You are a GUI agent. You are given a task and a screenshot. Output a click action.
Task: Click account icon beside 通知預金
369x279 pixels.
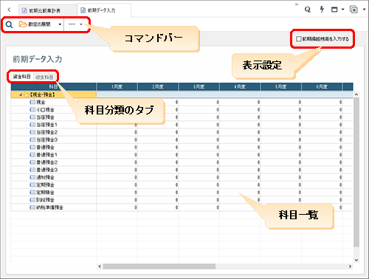tap(32, 177)
